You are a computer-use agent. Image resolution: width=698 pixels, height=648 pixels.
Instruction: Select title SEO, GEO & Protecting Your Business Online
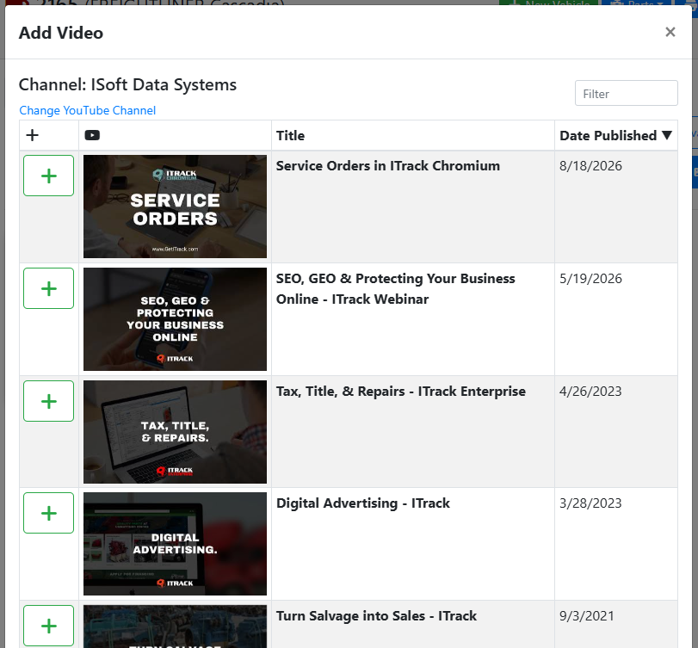click(x=395, y=289)
